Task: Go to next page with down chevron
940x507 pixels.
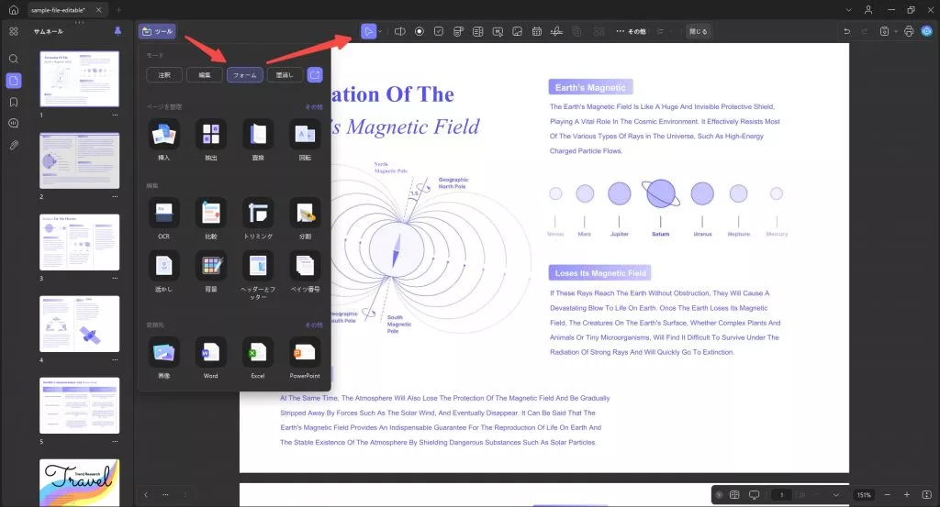Action: tap(835, 495)
